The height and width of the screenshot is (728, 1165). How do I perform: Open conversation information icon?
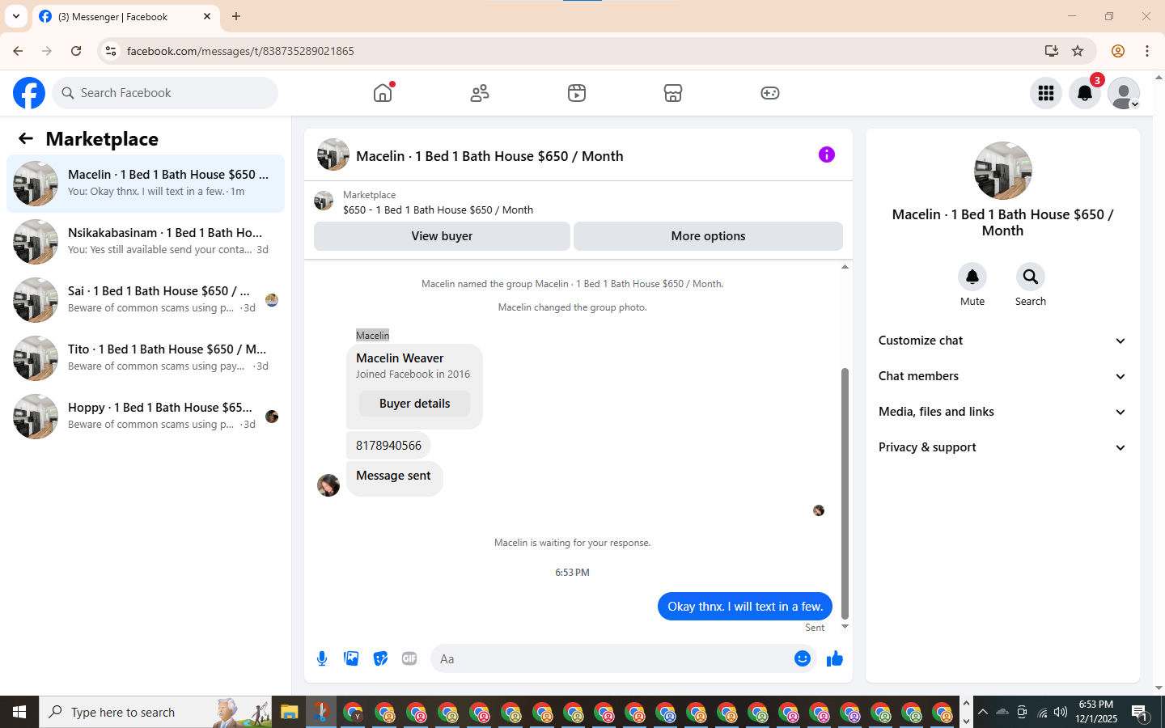826,154
